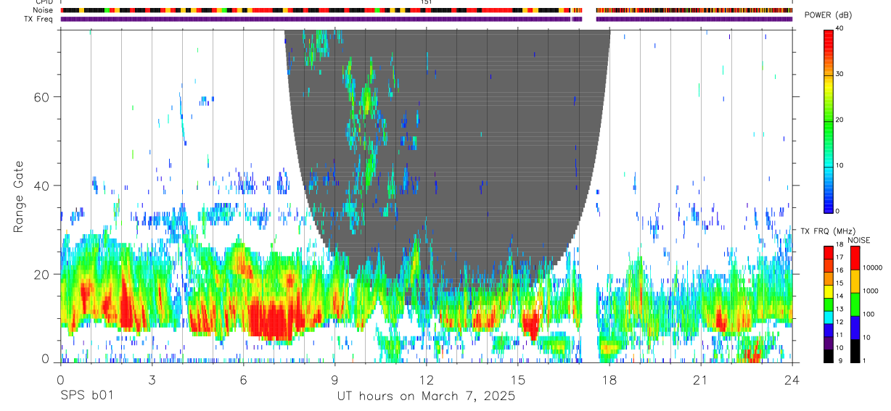Click the '30' label on POWER color bar
The width and height of the screenshot is (891, 411).
[839, 74]
